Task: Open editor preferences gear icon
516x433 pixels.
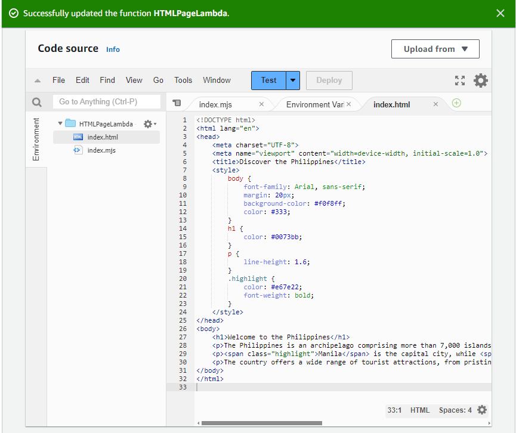Action: pyautogui.click(x=481, y=81)
